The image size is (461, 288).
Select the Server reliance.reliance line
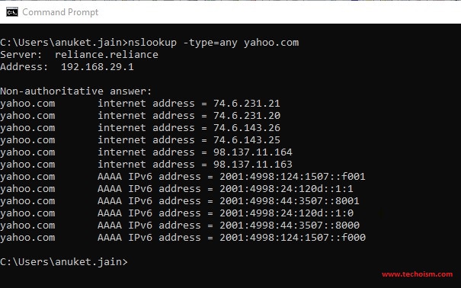coord(79,55)
